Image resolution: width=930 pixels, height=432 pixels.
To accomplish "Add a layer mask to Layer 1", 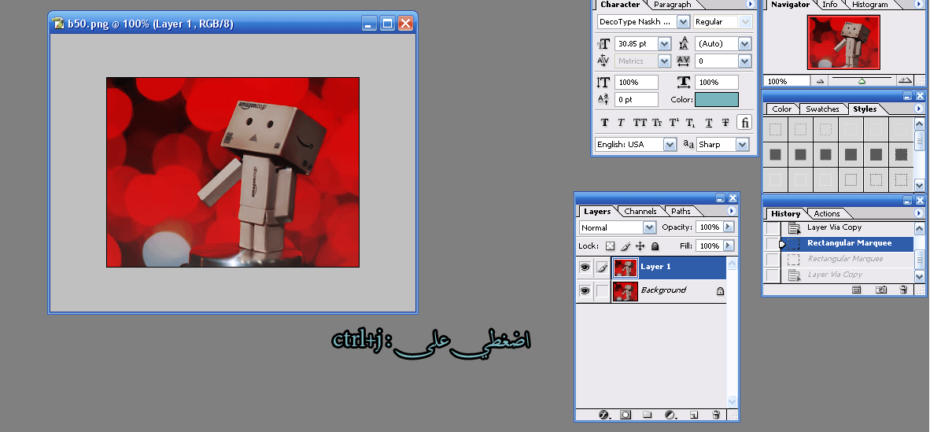I will (x=626, y=415).
